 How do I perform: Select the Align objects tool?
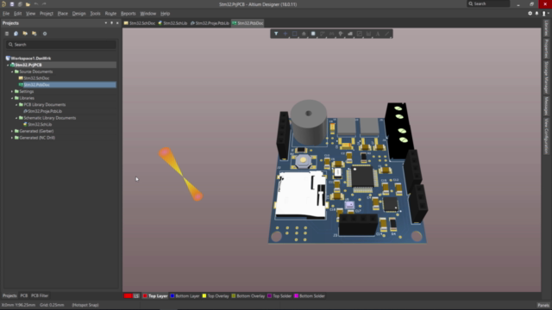(304, 34)
